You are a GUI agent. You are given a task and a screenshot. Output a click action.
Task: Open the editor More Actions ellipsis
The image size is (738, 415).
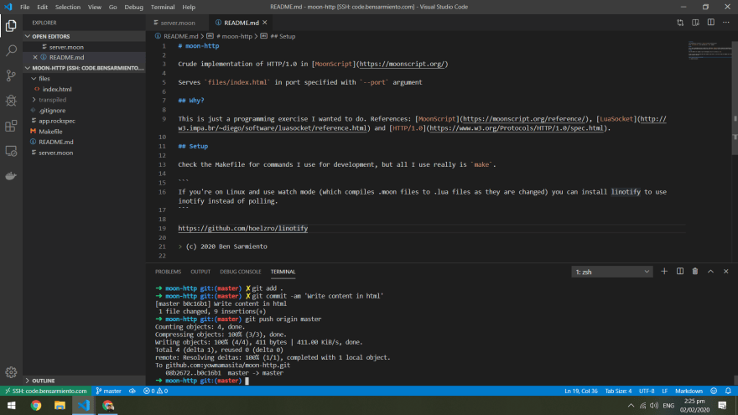[726, 23]
